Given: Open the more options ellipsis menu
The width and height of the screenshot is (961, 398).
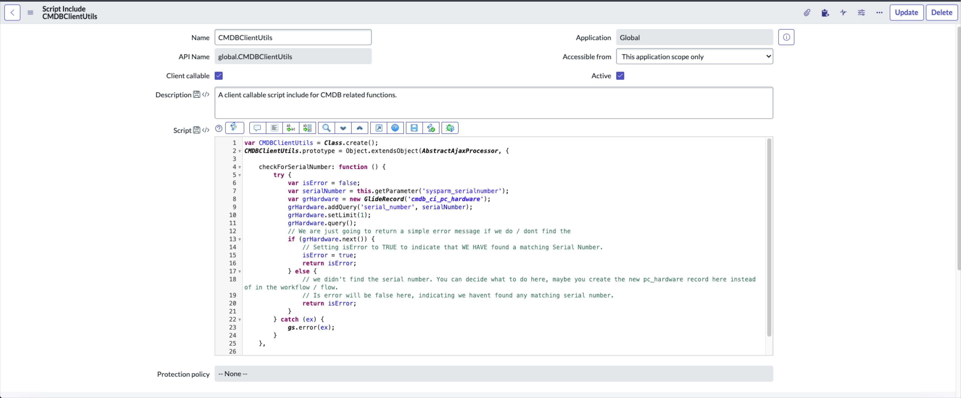Looking at the screenshot, I should (879, 13).
